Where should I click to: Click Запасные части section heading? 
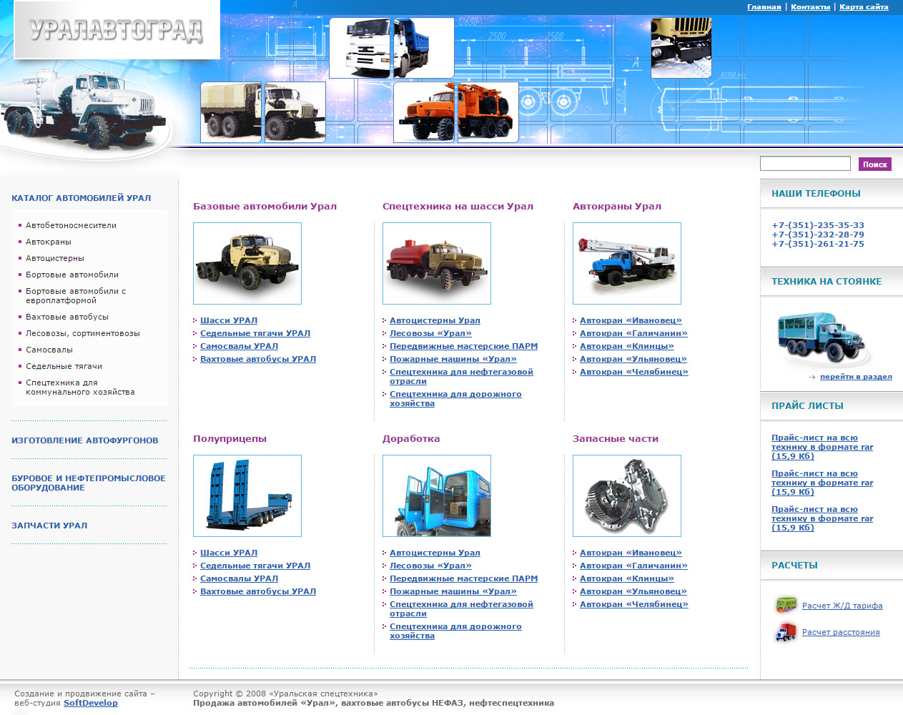point(616,439)
